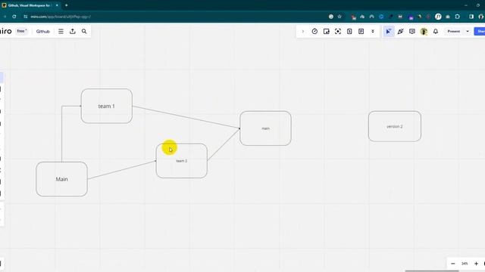Zoom out with minus button
The image size is (485, 272).
(453, 264)
